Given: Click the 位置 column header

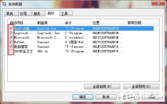Looking at the screenshot, I should click(108, 23).
